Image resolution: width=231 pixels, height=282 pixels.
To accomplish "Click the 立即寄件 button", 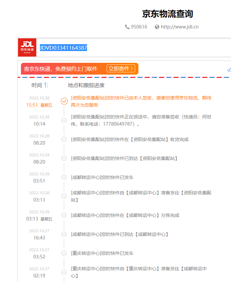I will (121, 68).
